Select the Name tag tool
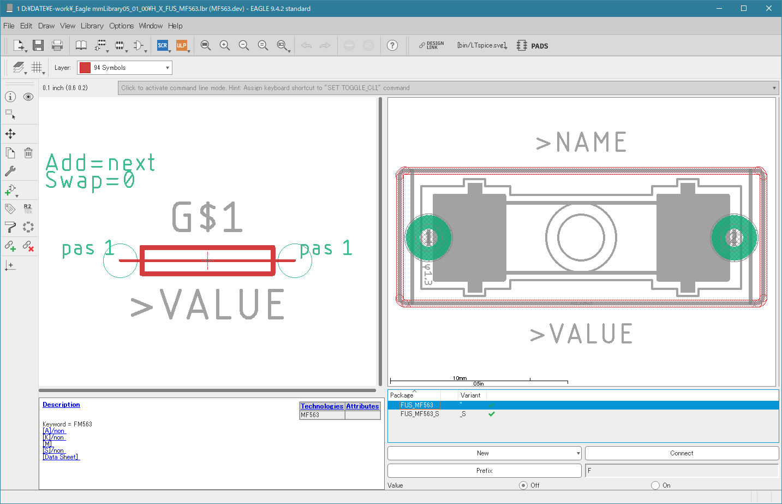The image size is (782, 504). (10, 209)
